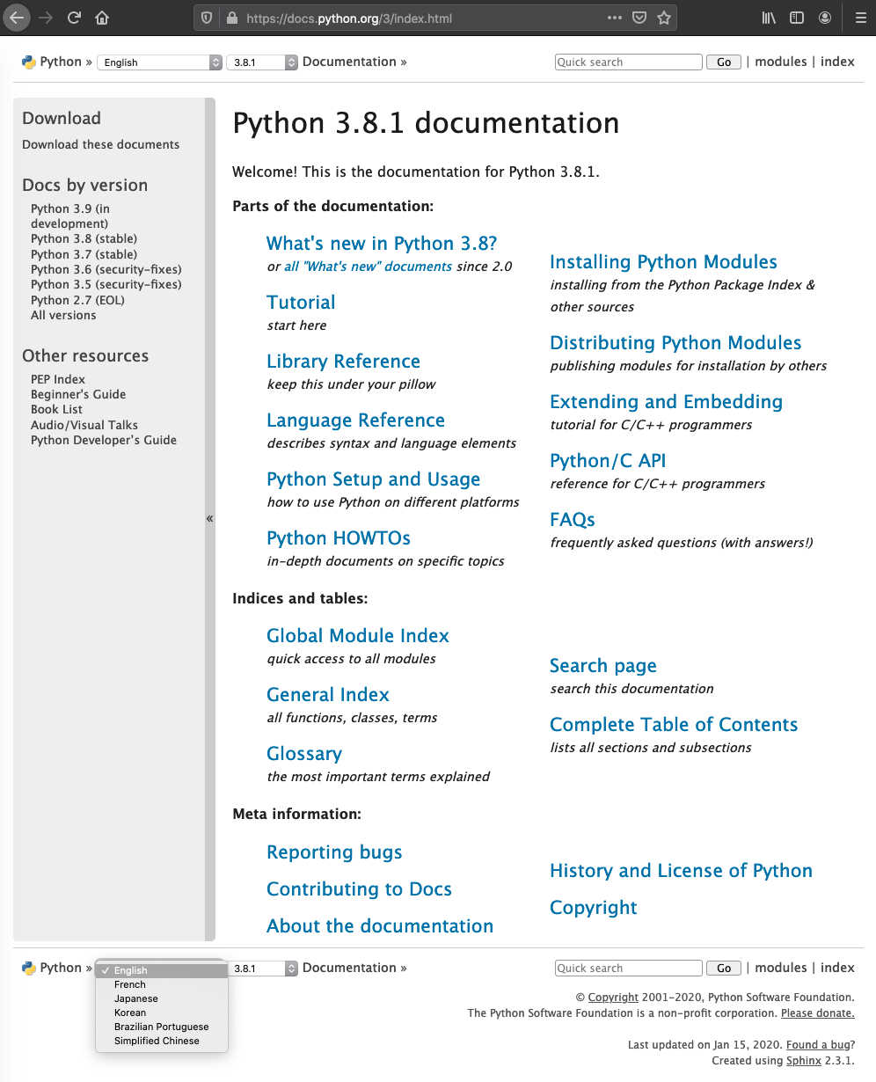Open the Audio/Visual Talks link

[x=84, y=425]
